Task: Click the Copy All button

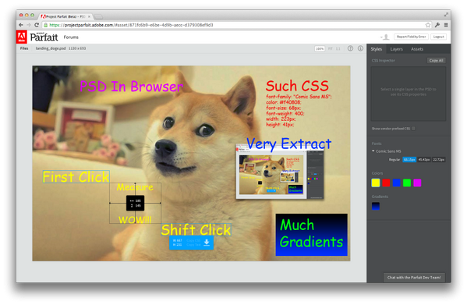Action: (436, 61)
